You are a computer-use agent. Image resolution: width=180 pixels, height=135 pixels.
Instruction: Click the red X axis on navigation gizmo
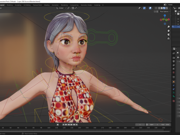(x=169, y=19)
